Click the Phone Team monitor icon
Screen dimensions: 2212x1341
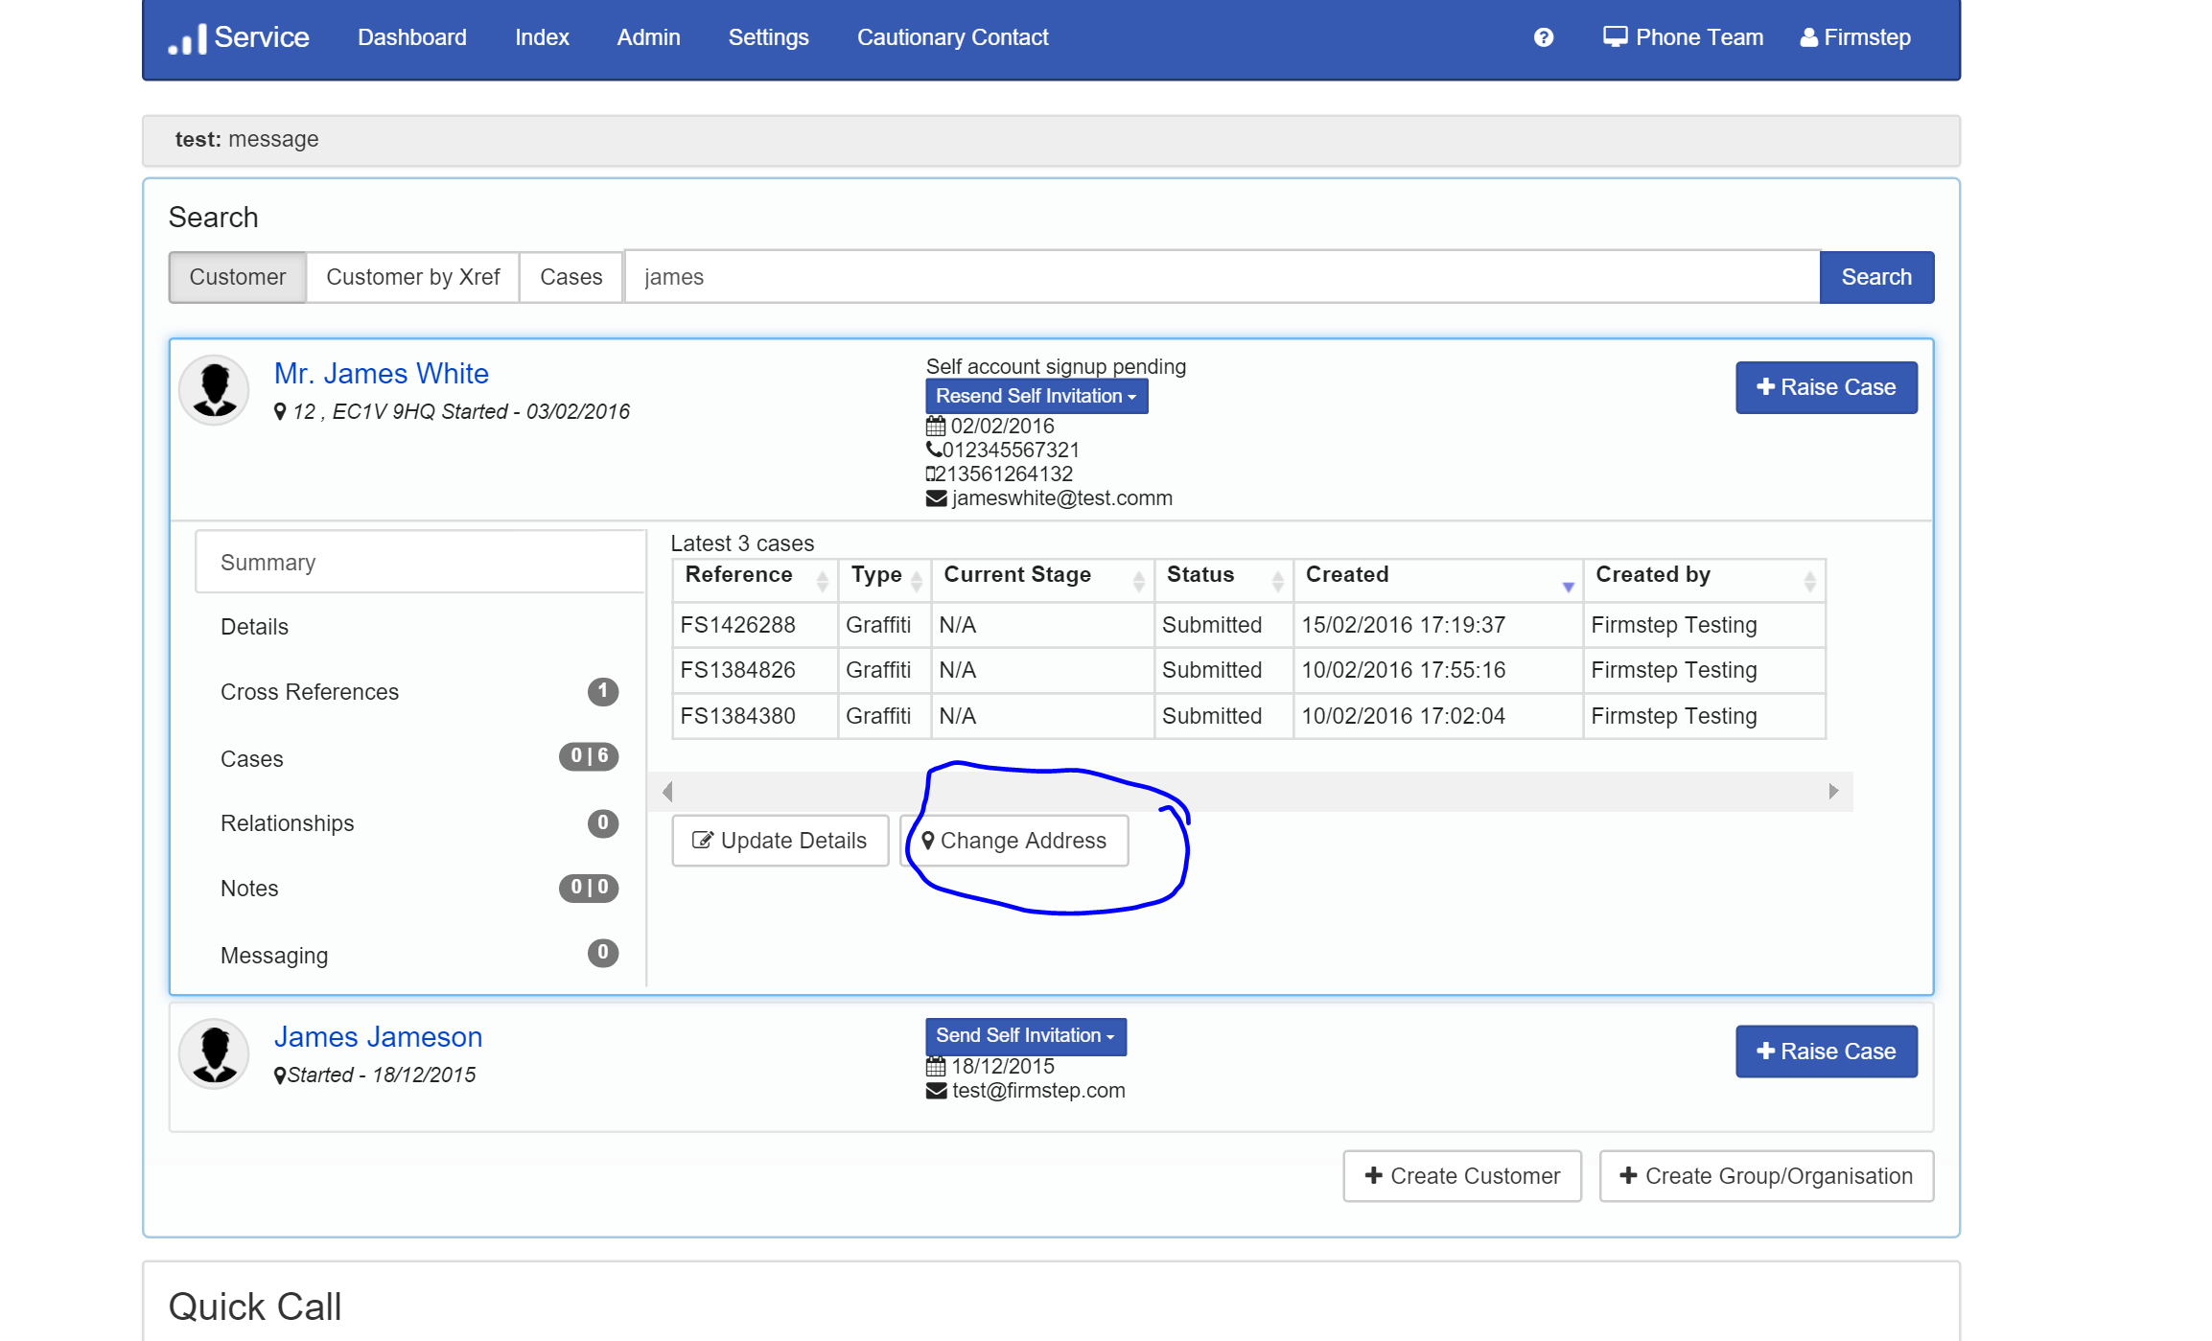click(x=1616, y=35)
